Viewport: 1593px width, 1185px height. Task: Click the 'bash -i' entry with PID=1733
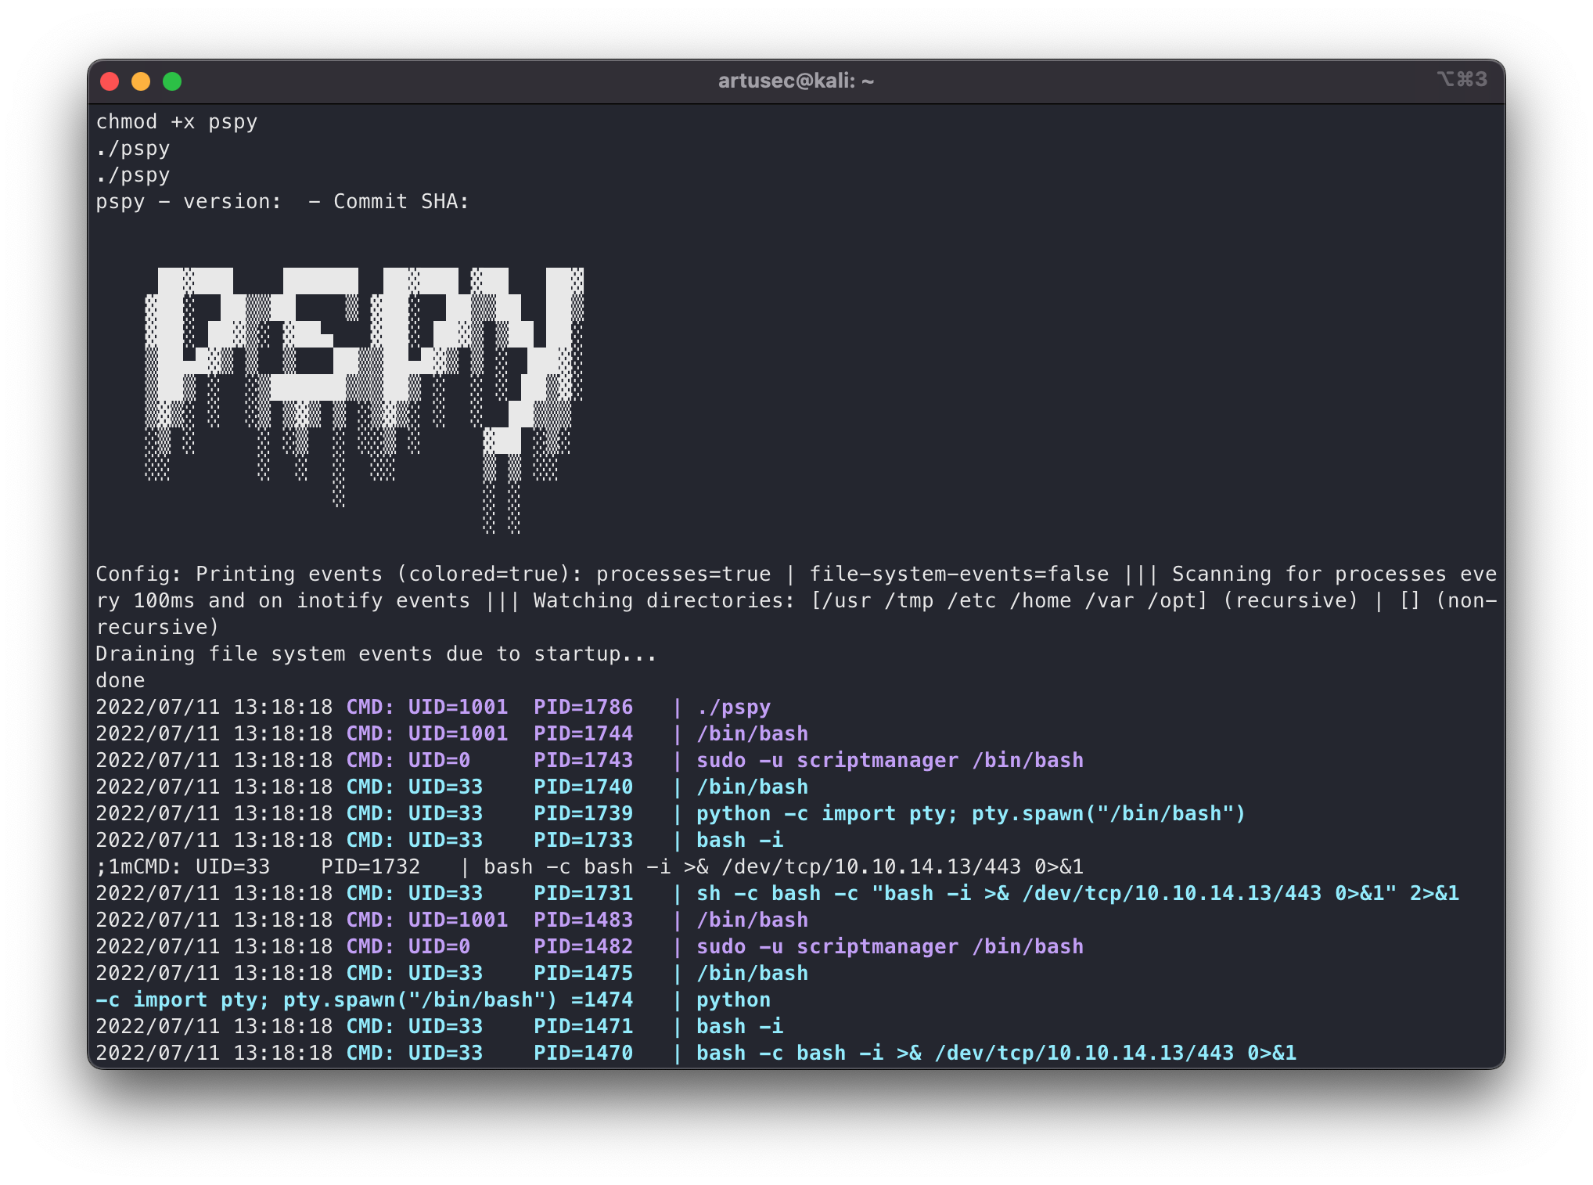click(739, 841)
